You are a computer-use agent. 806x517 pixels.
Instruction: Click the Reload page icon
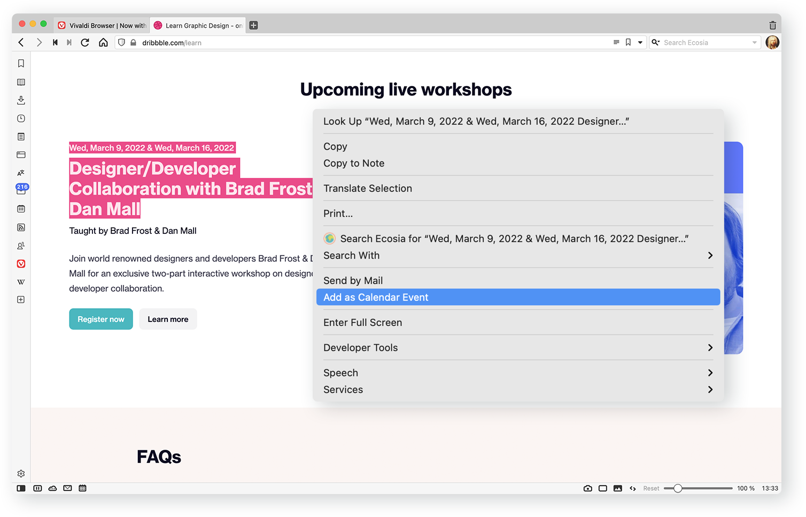click(x=85, y=43)
